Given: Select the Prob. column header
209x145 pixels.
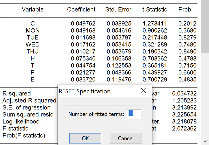Looking at the screenshot, I should (186, 9).
